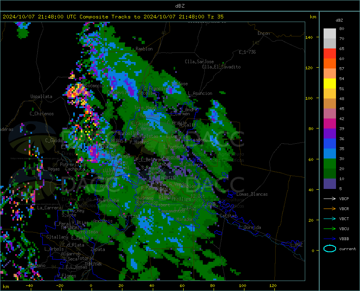Click the Lomas_Blancas map label
360x291 pixels.
(x=252, y=194)
